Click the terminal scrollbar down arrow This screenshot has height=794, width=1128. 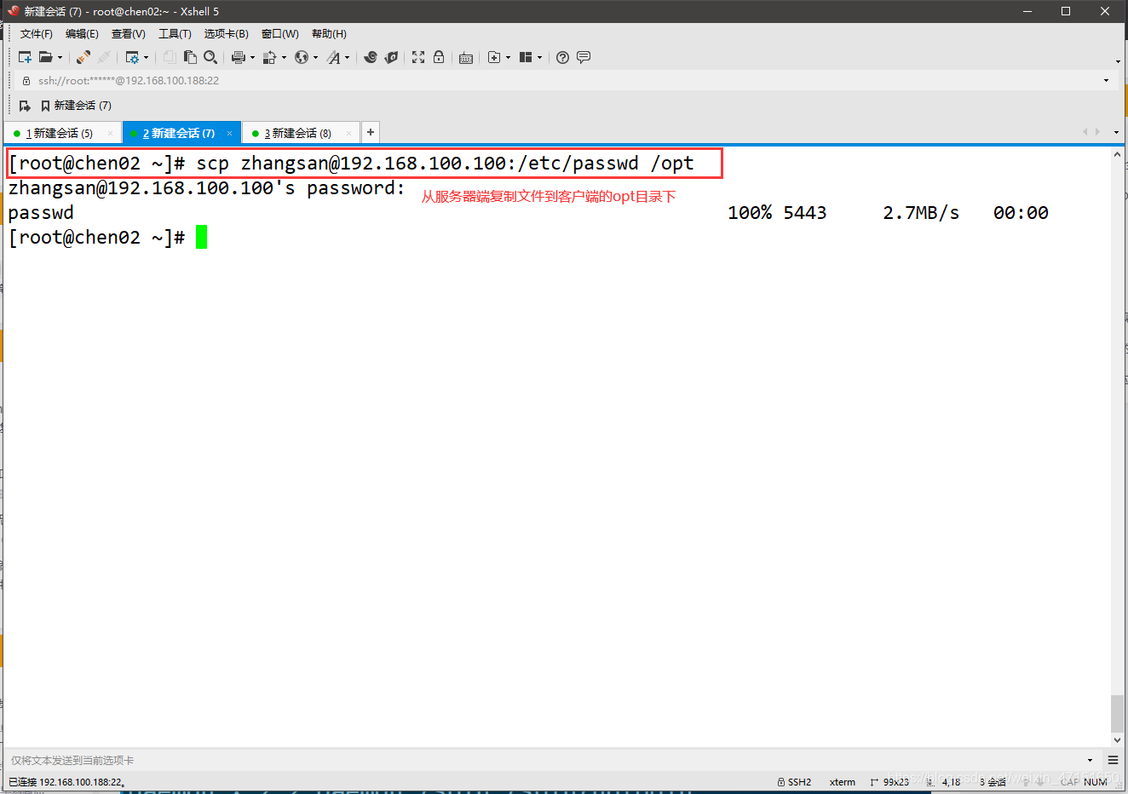(x=1117, y=741)
